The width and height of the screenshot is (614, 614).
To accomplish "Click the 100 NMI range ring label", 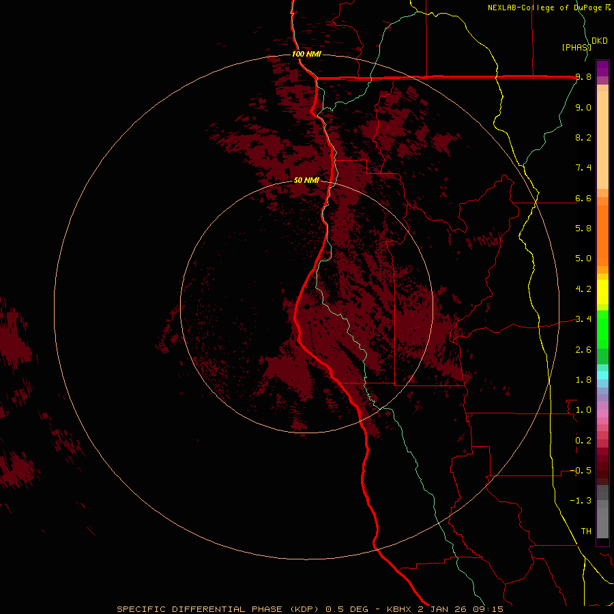I will [x=306, y=54].
